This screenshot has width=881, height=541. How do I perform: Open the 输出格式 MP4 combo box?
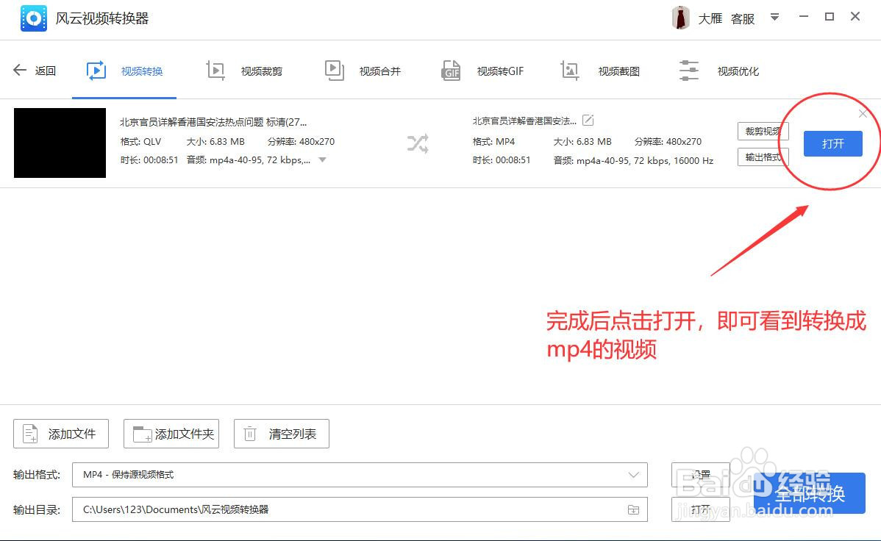360,475
